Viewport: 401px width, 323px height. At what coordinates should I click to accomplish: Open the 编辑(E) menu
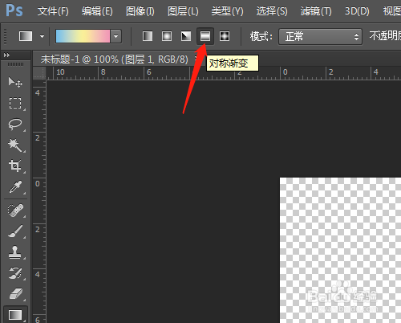tap(97, 11)
